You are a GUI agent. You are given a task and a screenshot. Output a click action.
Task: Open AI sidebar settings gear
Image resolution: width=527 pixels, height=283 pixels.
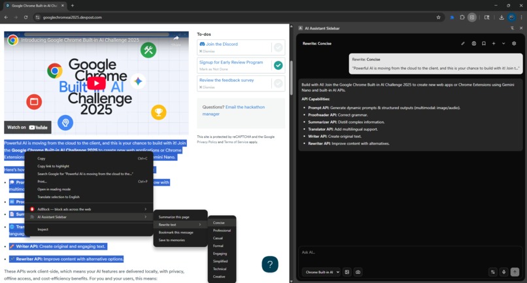[x=514, y=43]
